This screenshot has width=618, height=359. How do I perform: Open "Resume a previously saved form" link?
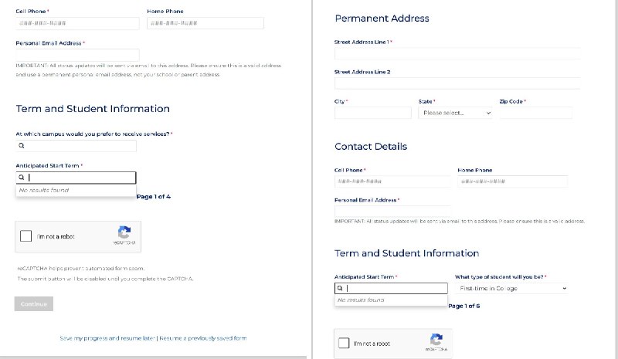tap(203, 338)
